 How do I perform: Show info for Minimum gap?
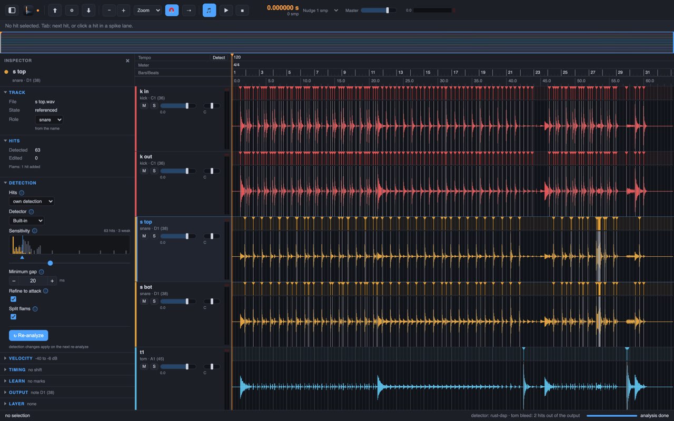tap(42, 272)
